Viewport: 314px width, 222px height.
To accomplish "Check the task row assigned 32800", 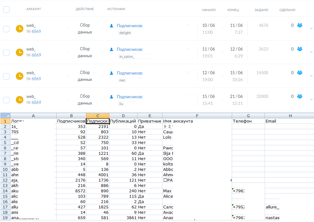I will coord(6,100).
